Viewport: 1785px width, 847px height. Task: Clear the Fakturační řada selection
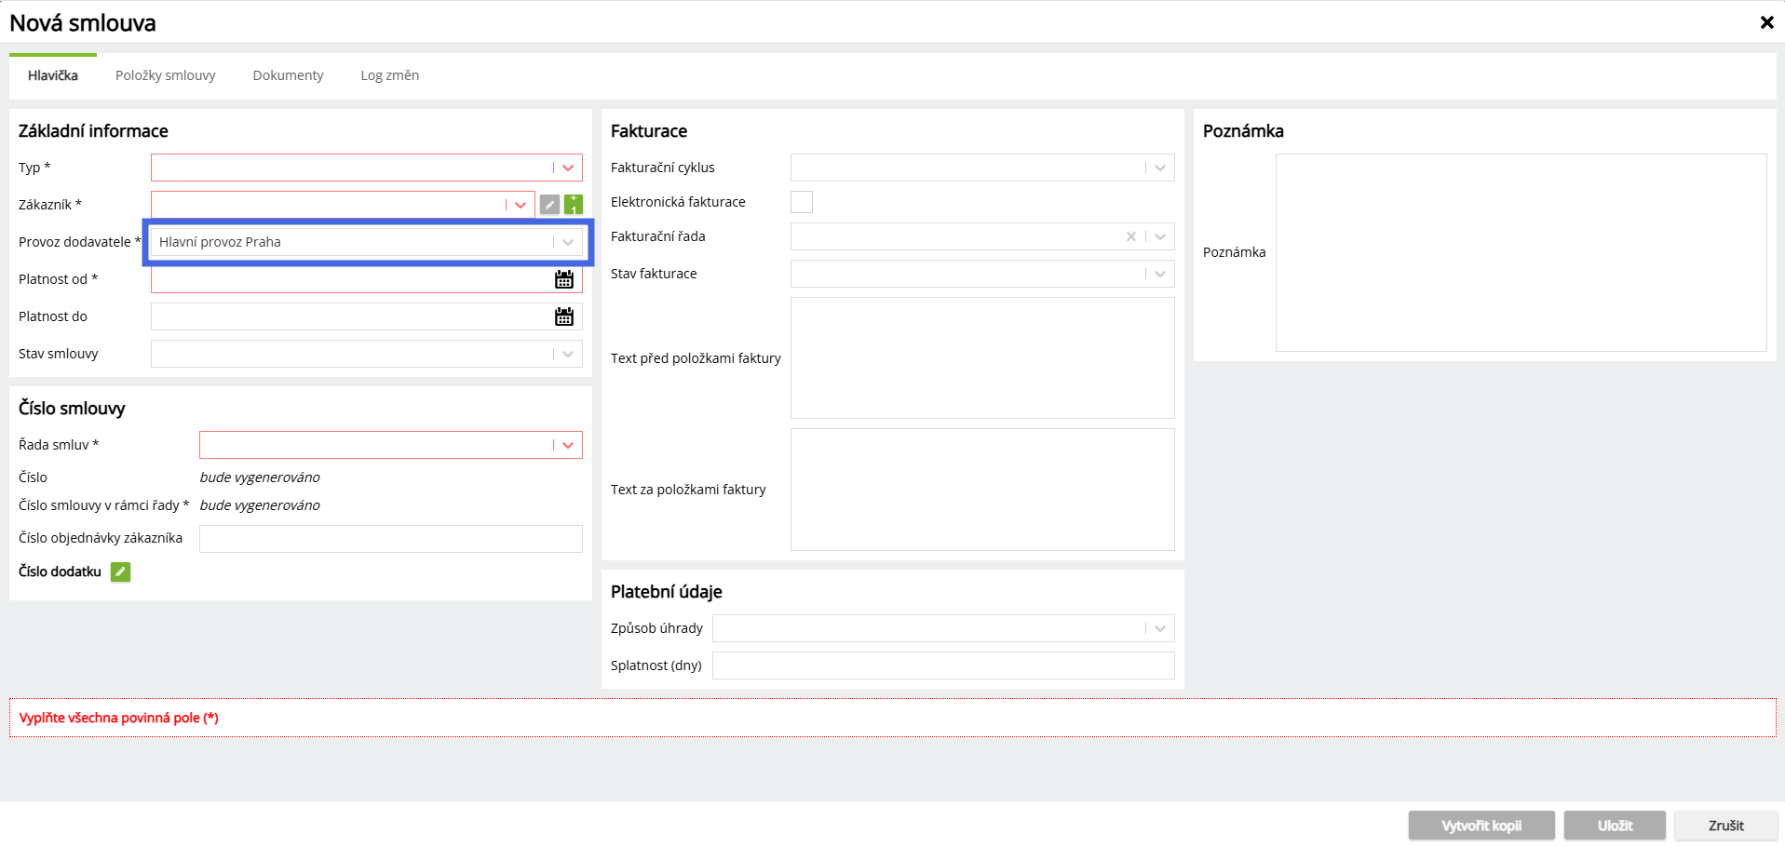point(1130,236)
